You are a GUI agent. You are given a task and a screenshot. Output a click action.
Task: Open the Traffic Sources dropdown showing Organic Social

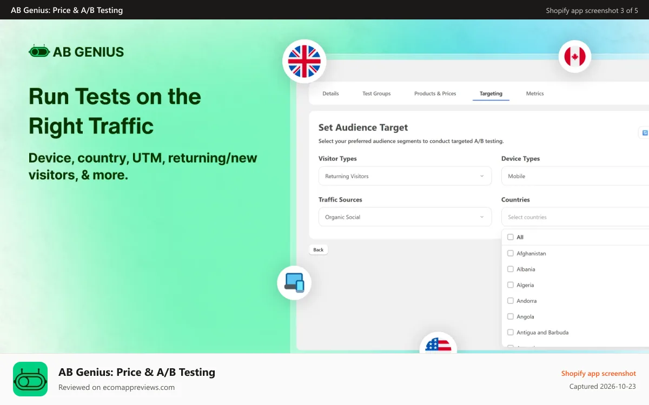pos(405,217)
